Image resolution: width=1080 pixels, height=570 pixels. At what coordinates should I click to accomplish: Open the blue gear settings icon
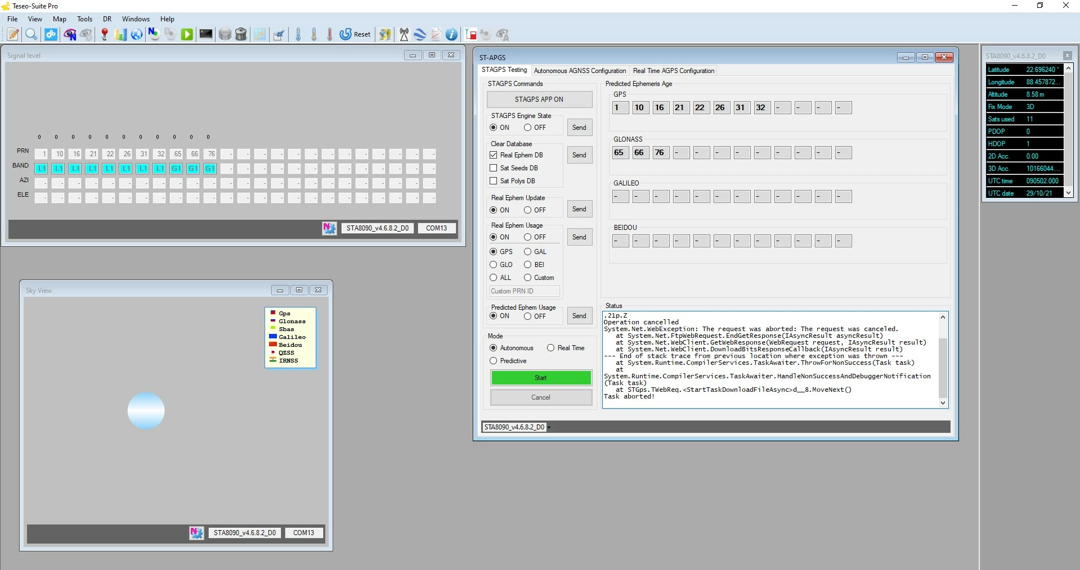click(x=51, y=34)
